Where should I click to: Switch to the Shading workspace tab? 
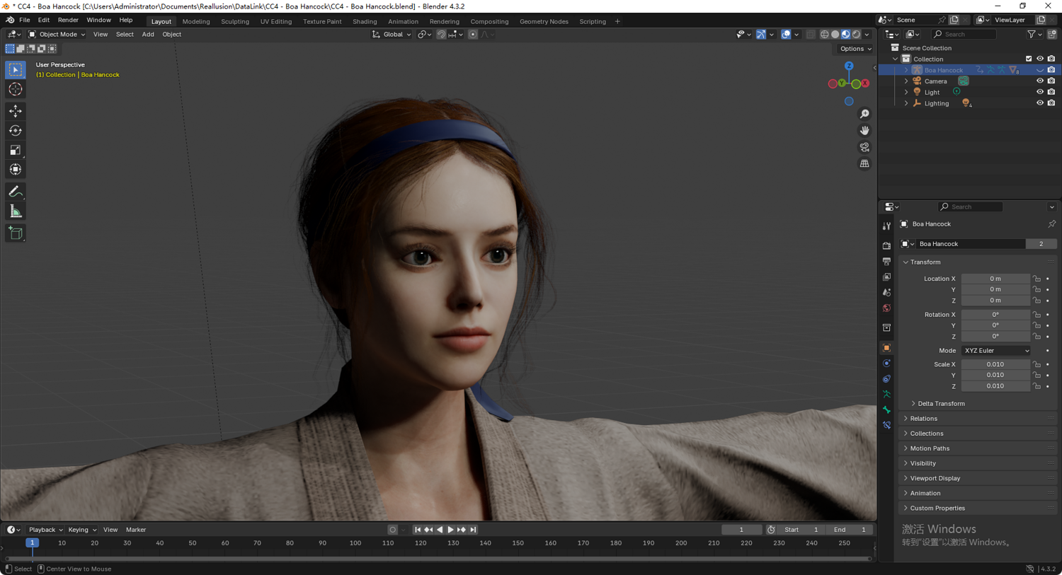point(365,21)
